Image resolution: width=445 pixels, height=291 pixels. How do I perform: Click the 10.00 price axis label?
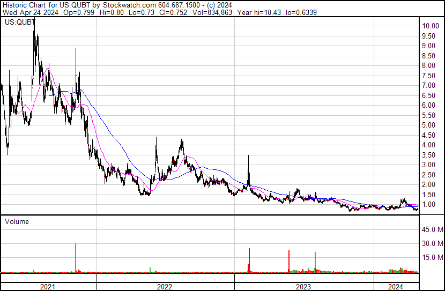[x=431, y=26]
